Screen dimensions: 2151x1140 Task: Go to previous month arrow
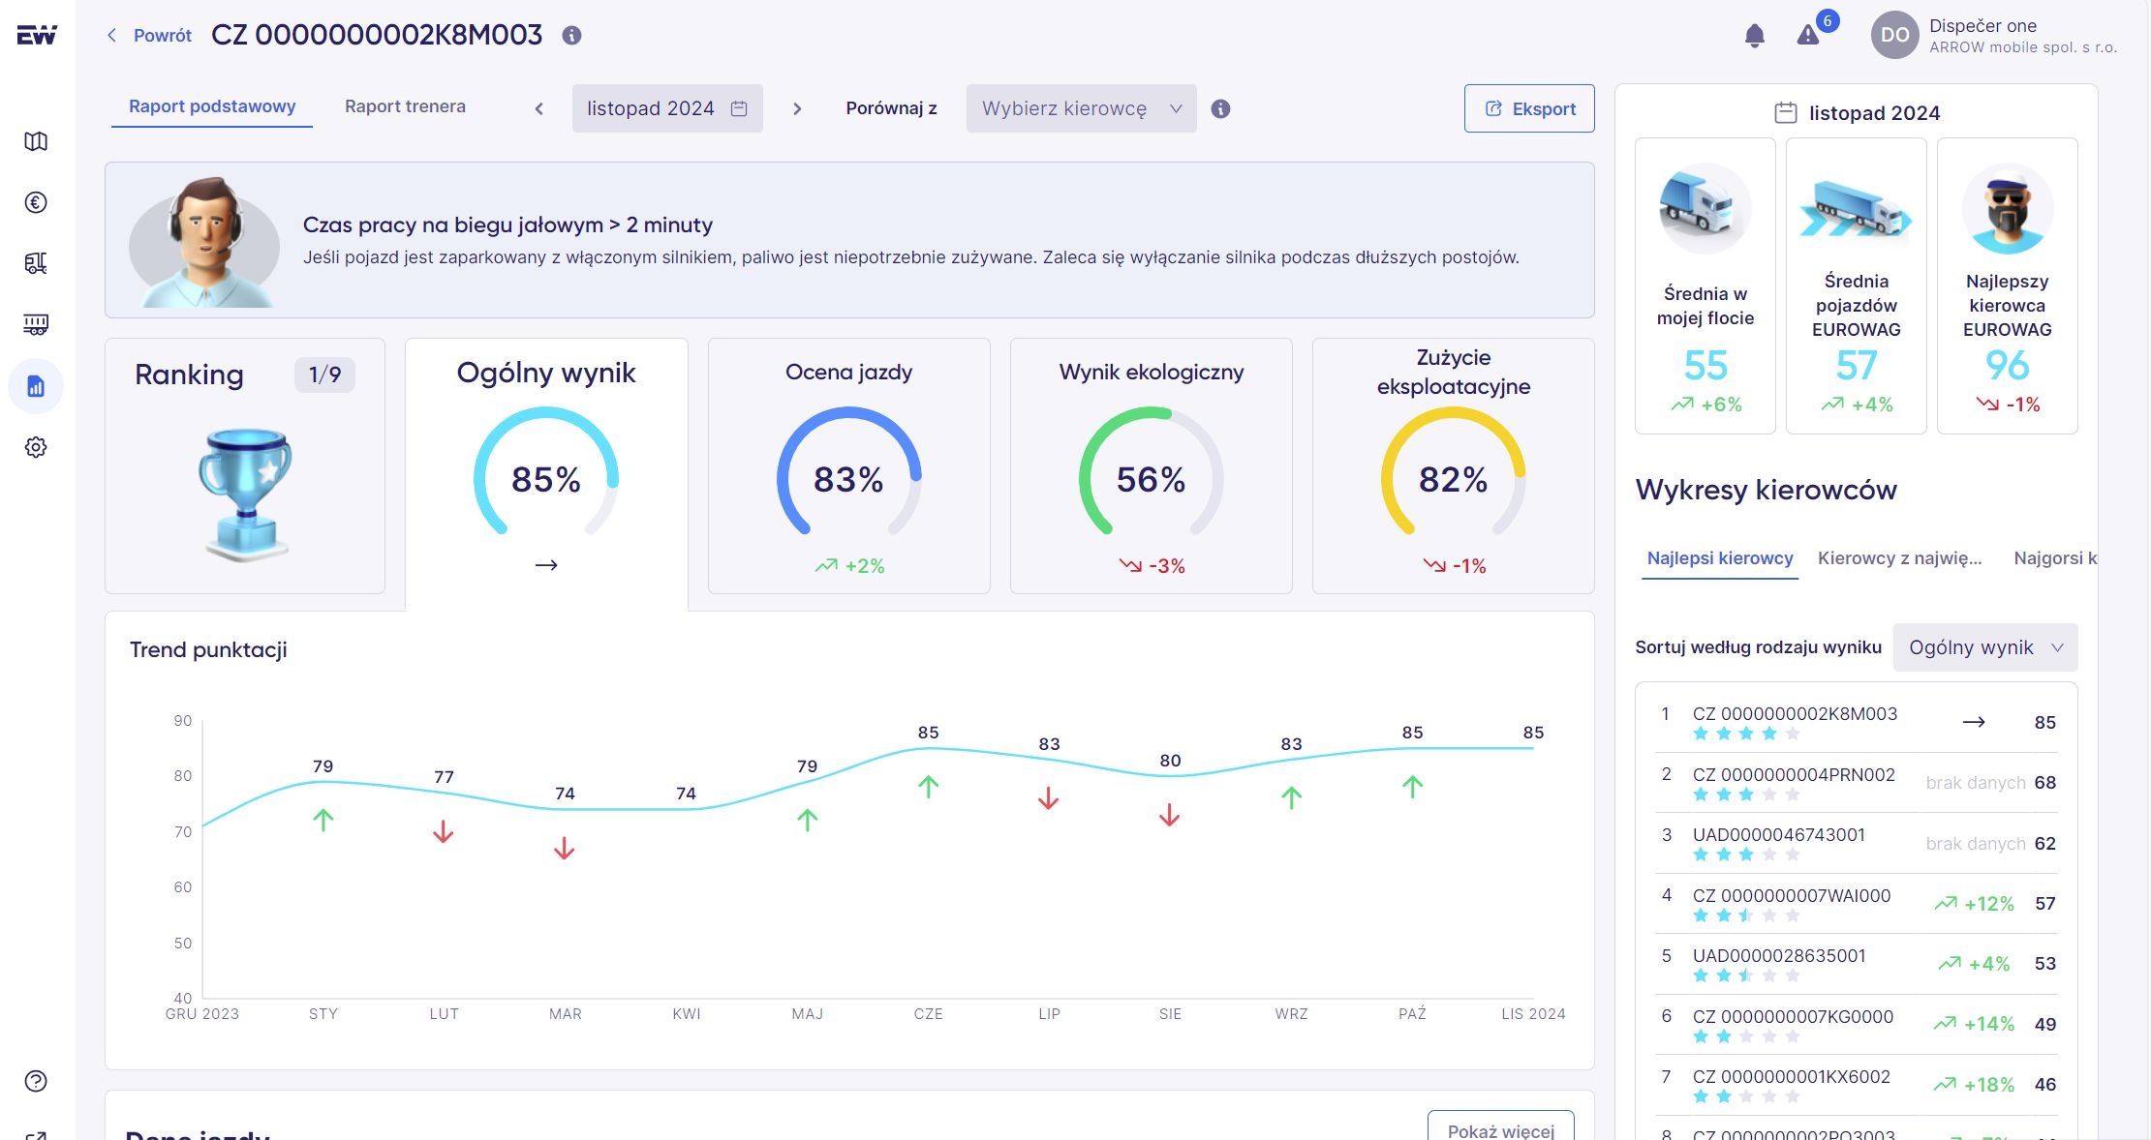coord(539,109)
